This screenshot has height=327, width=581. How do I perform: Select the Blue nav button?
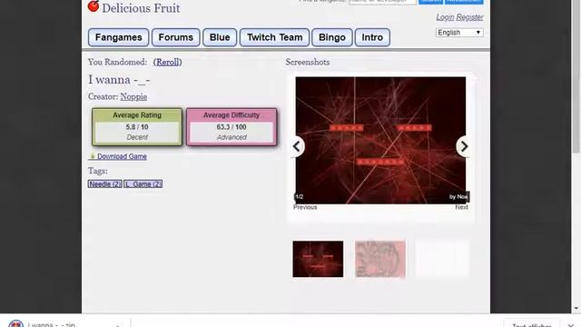click(220, 37)
